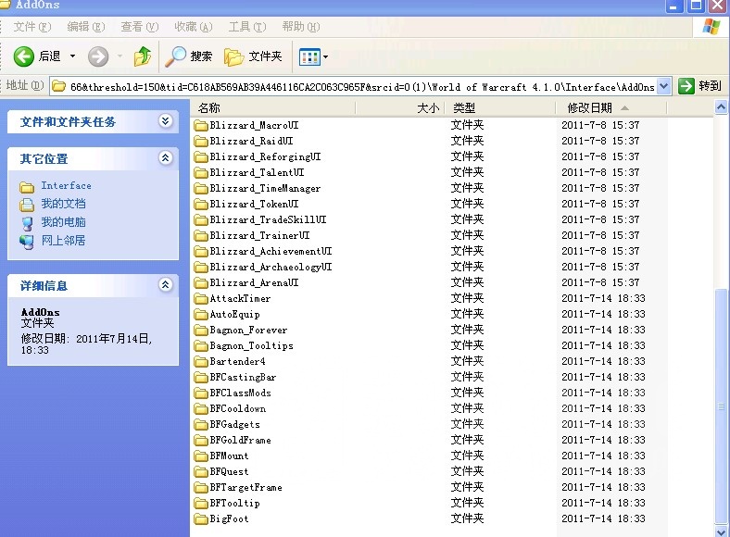The image size is (730, 537).
Task: Select the Blizzard_ArenaUI folder icon
Action: click(x=201, y=283)
